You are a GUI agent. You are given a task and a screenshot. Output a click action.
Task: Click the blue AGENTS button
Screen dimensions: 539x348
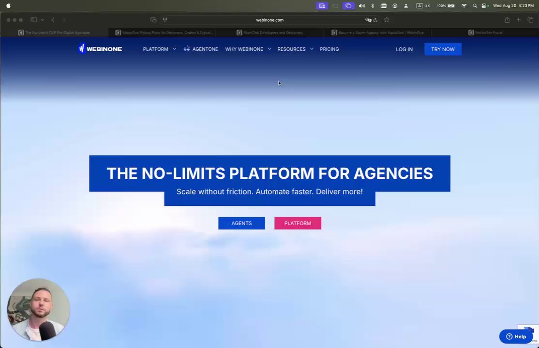pyautogui.click(x=241, y=223)
